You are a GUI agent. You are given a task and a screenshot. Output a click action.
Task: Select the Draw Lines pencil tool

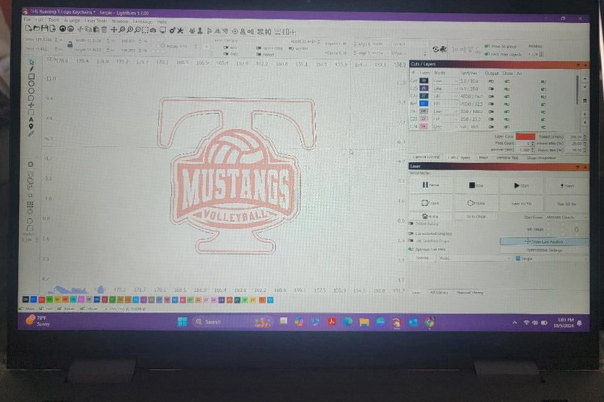point(32,69)
